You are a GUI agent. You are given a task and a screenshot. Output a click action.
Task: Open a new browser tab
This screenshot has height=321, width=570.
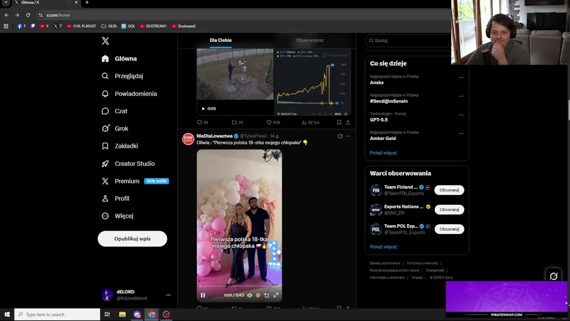(87, 3)
